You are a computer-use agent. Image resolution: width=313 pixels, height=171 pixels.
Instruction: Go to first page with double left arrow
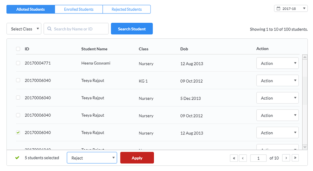pyautogui.click(x=234, y=158)
